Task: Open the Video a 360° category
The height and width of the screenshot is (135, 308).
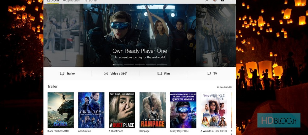Action: [x=116, y=74]
